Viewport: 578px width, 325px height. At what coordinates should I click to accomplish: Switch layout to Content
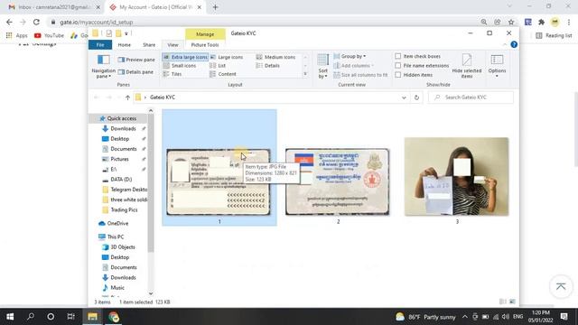(x=223, y=74)
